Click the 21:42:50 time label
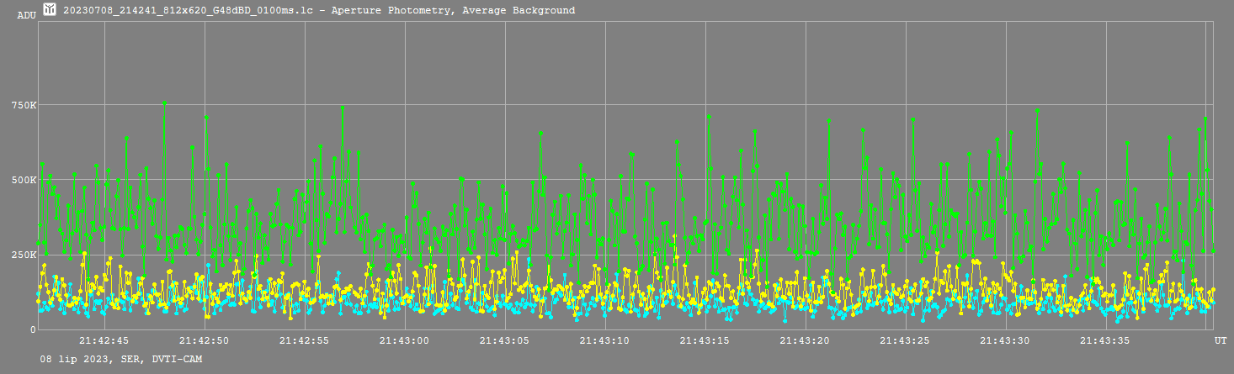 pyautogui.click(x=205, y=340)
